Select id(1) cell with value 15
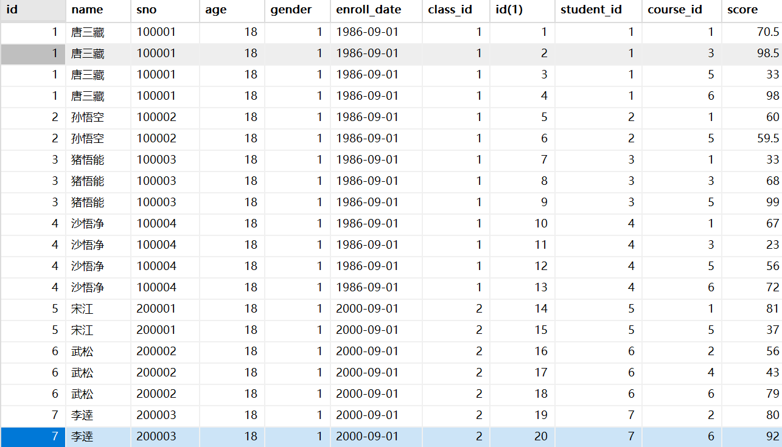782x447 pixels. [522, 330]
